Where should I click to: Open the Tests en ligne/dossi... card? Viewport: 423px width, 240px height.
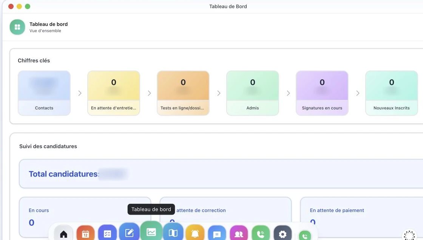[183, 93]
